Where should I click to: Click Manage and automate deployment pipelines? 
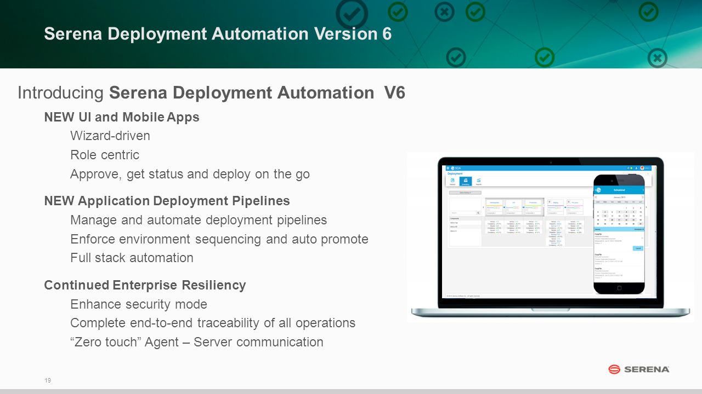click(199, 221)
